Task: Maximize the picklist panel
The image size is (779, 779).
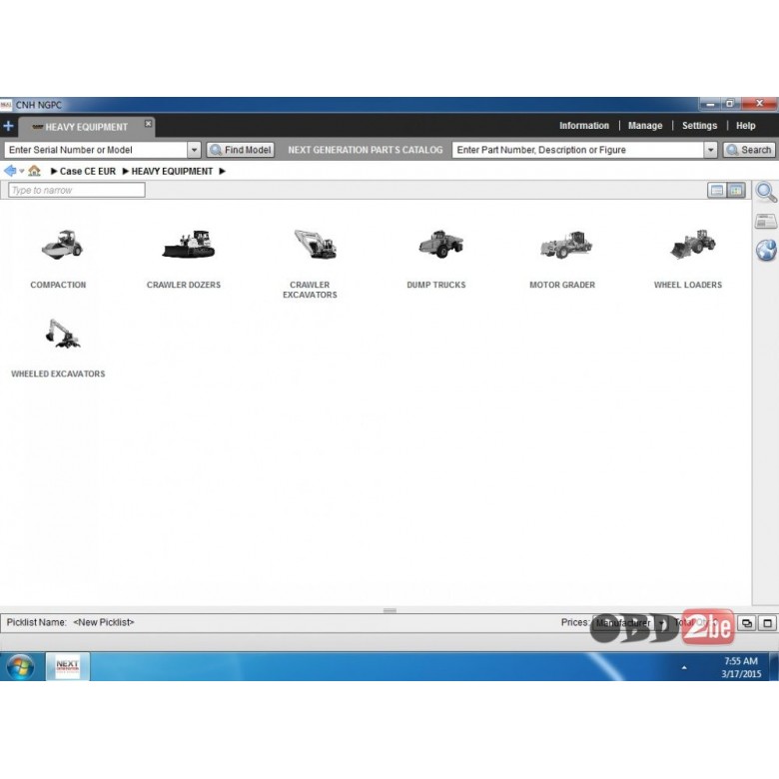Action: (767, 623)
